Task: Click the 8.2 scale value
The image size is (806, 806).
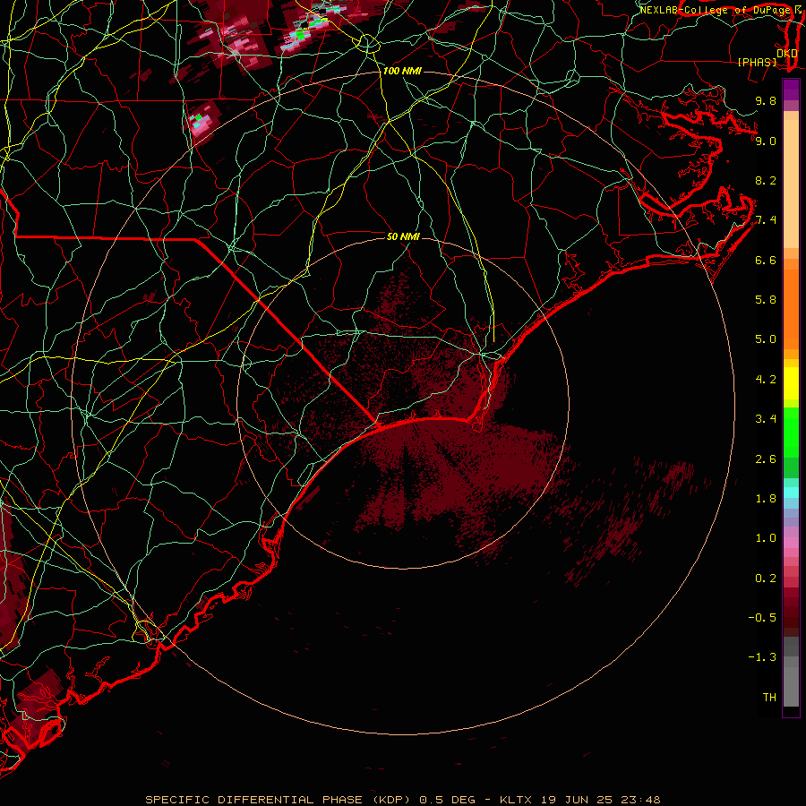Action: click(x=766, y=180)
